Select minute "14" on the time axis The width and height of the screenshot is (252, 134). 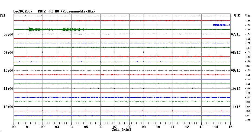[216, 127]
